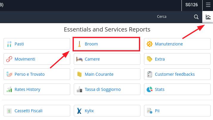The image size is (213, 120).
Task: Open the Perso e Trovato report
Action: tap(37, 74)
